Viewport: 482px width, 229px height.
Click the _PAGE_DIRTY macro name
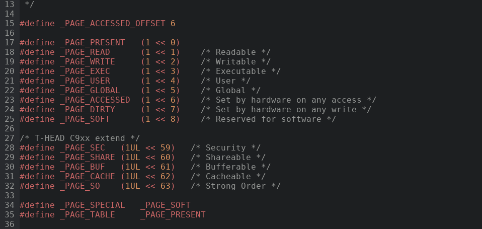[87, 109]
